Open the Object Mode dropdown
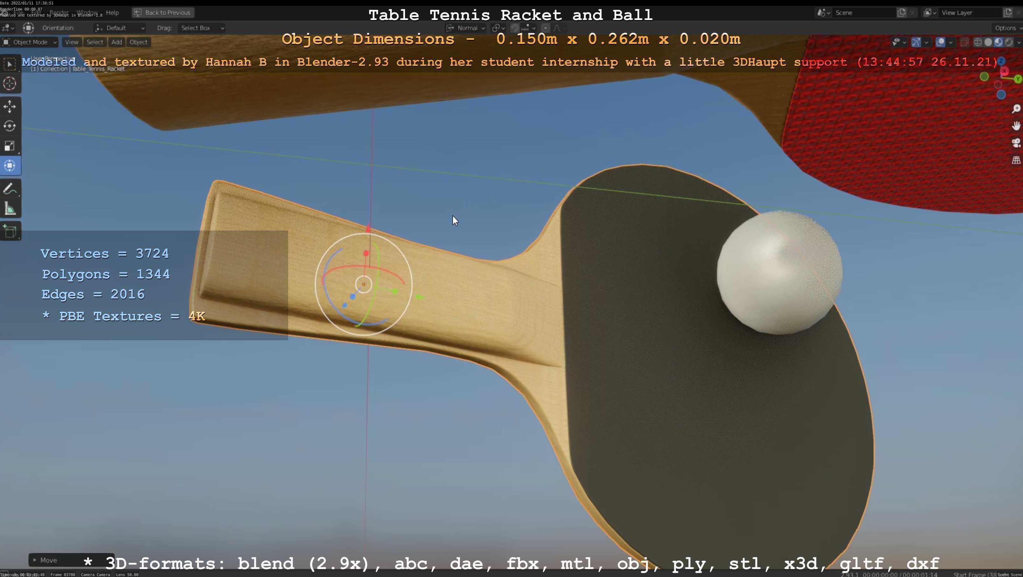This screenshot has height=577, width=1023. 29,42
